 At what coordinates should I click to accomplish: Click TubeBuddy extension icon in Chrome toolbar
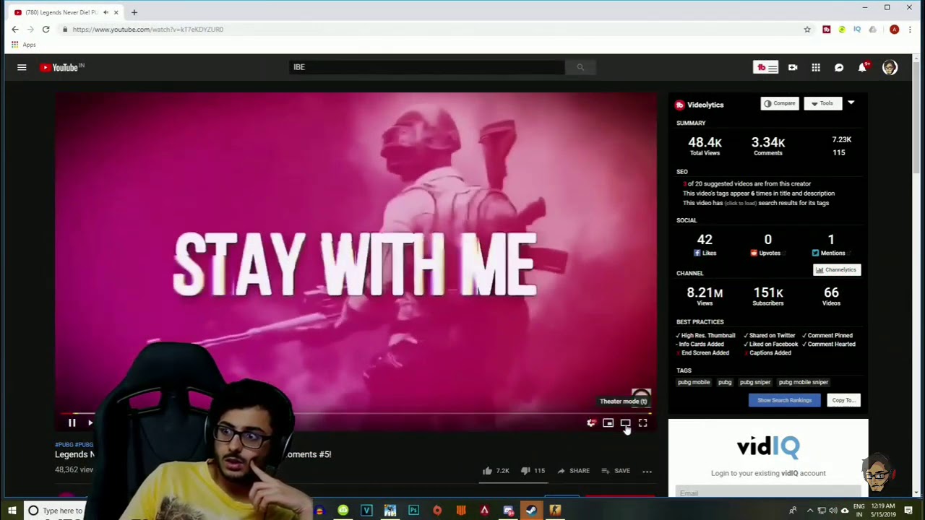827,30
